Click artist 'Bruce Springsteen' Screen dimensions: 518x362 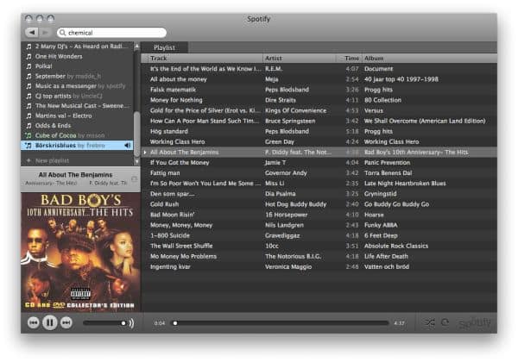coord(290,121)
